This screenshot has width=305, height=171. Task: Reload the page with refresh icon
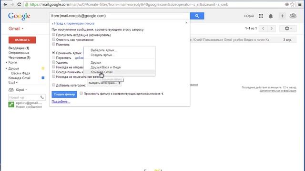19,4
